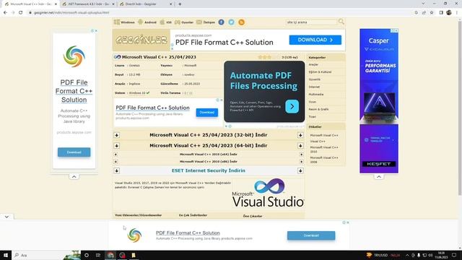Open Task View on taskbar
The height and width of the screenshot is (260, 462).
(x=98, y=255)
